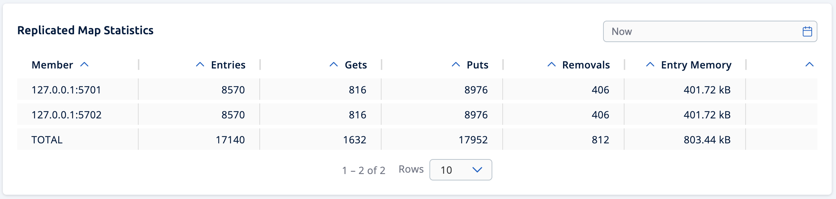Click the chevron in the Rows selector

tap(477, 170)
